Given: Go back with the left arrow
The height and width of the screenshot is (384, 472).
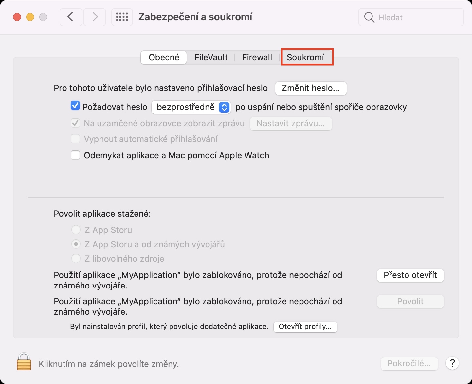Looking at the screenshot, I should coord(70,17).
